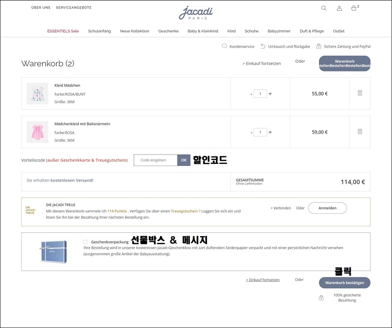Click the Geschenkverpackung label
Viewport: 392px width, 328px height.
point(110,242)
